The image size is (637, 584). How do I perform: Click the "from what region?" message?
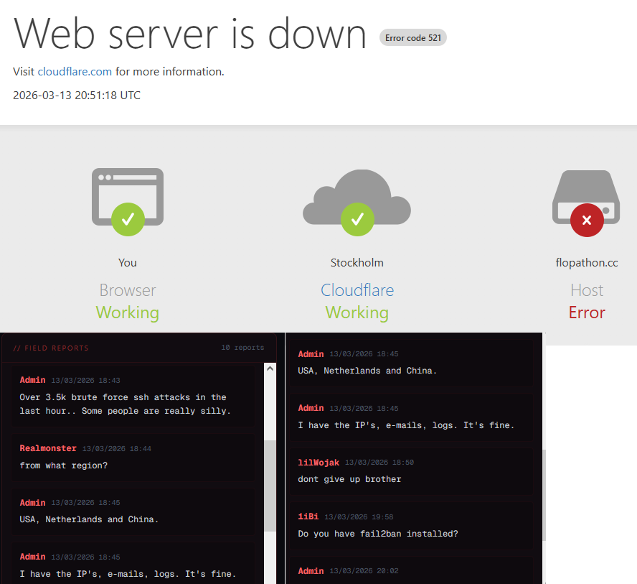tap(64, 465)
